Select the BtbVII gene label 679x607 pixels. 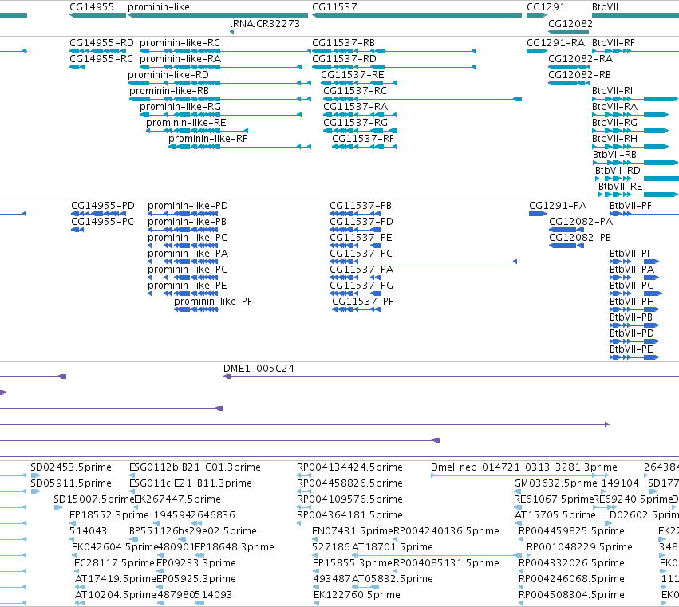pos(605,7)
